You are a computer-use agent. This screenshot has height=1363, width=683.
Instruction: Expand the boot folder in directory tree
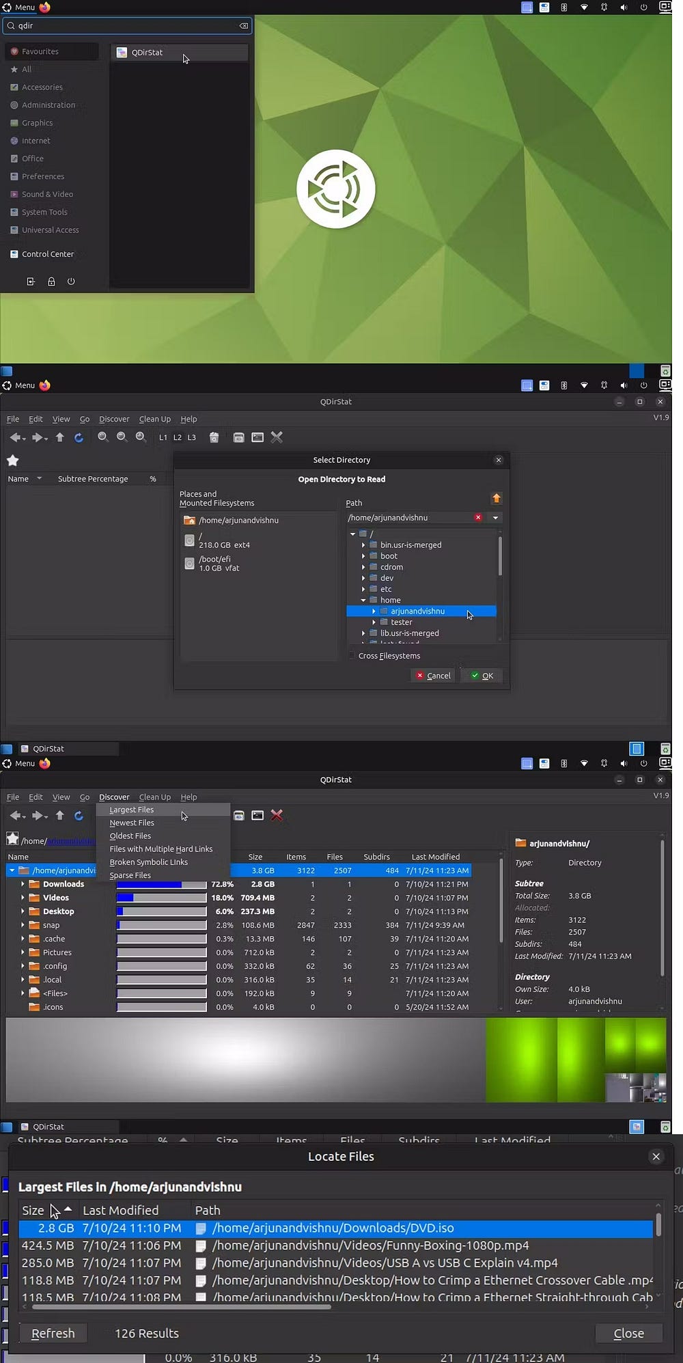coord(363,556)
